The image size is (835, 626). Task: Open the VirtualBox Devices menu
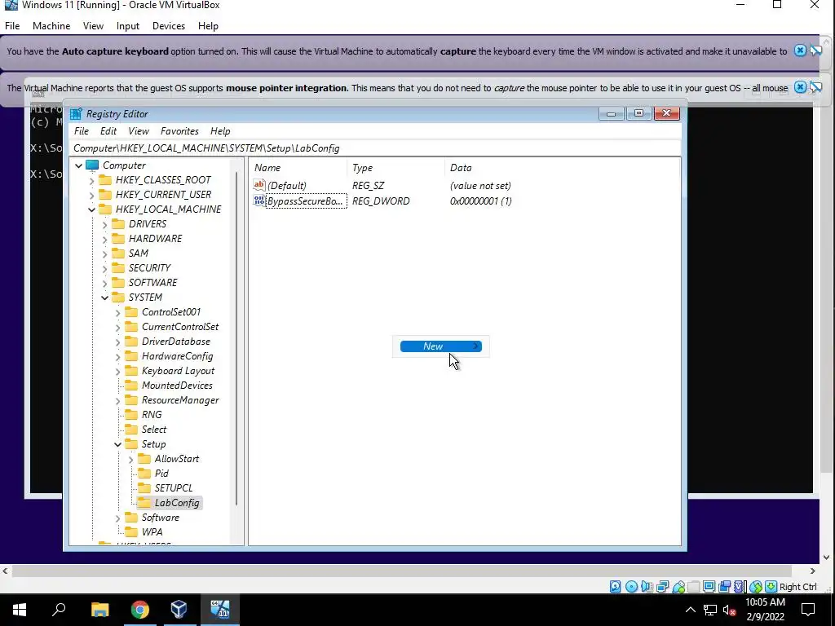coord(168,25)
